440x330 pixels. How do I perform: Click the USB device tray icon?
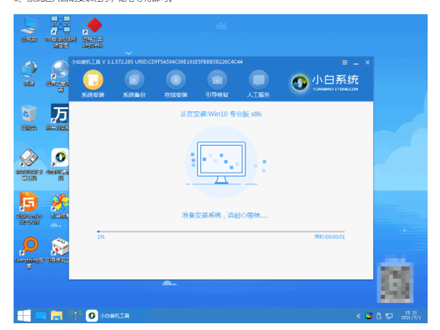(379, 316)
